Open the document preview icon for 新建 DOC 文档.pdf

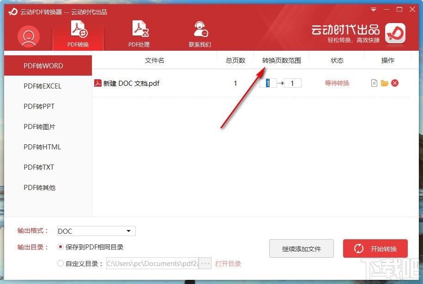coord(374,83)
